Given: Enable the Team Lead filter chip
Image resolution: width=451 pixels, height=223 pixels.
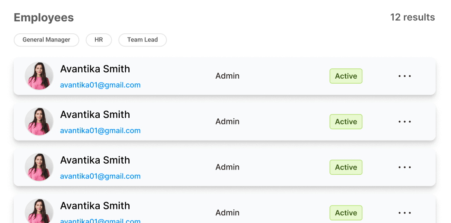Looking at the screenshot, I should click(x=142, y=40).
